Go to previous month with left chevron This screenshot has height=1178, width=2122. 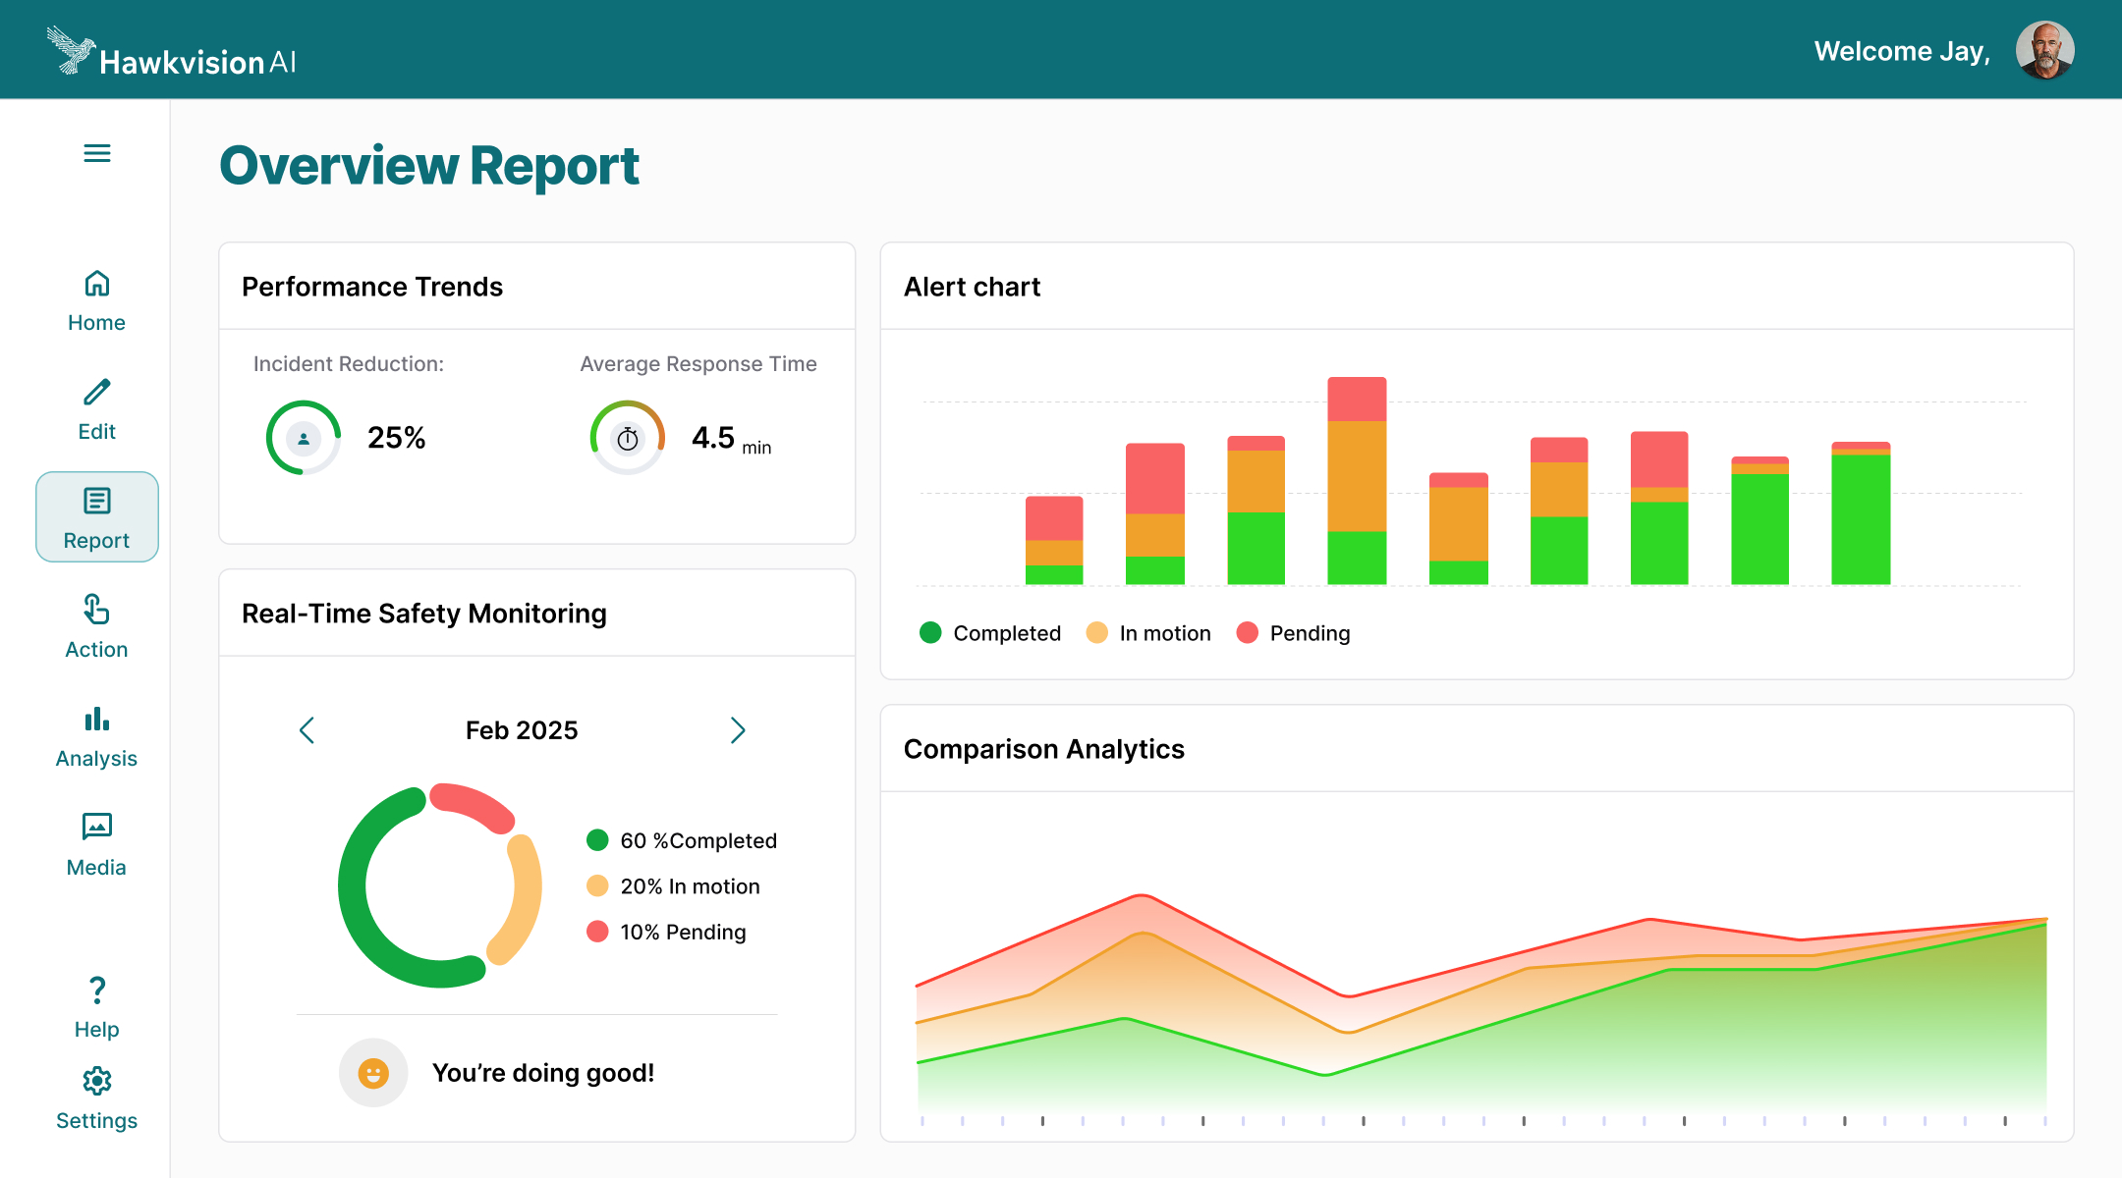pyautogui.click(x=307, y=730)
